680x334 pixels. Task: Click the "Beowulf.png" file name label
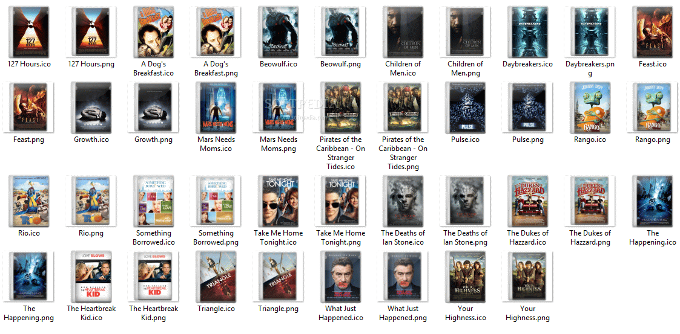(x=340, y=64)
